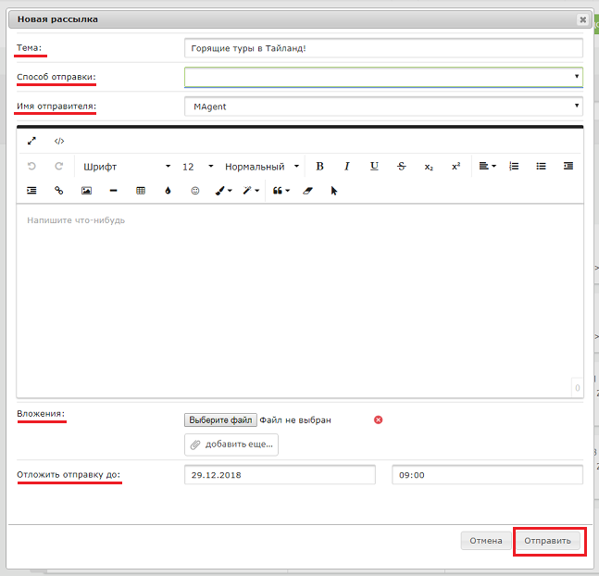
Task: Open the Нормальный paragraph format dropdown
Action: coord(262,167)
